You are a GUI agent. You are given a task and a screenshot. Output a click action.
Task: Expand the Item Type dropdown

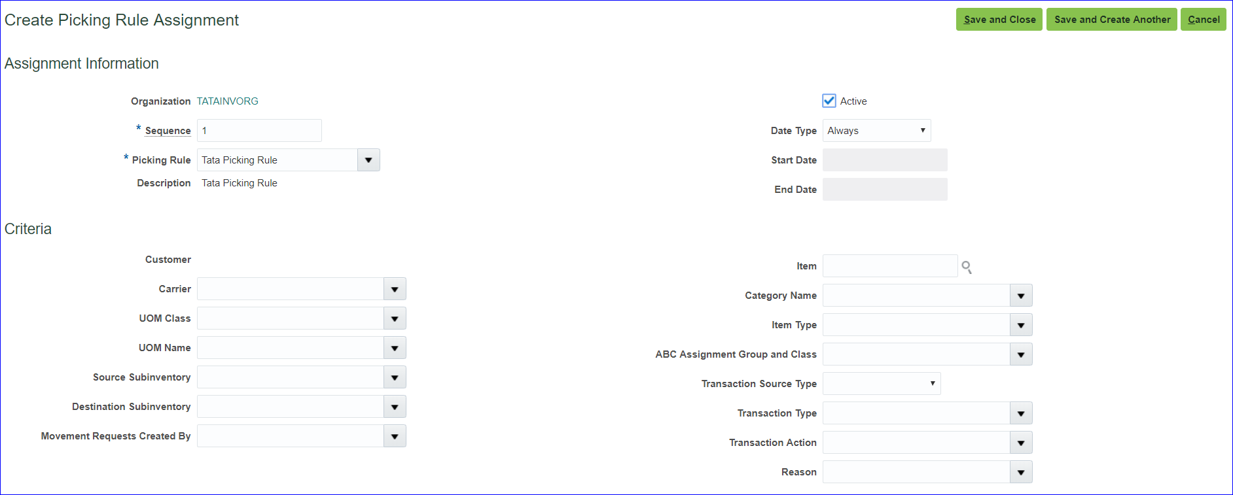tap(1020, 325)
